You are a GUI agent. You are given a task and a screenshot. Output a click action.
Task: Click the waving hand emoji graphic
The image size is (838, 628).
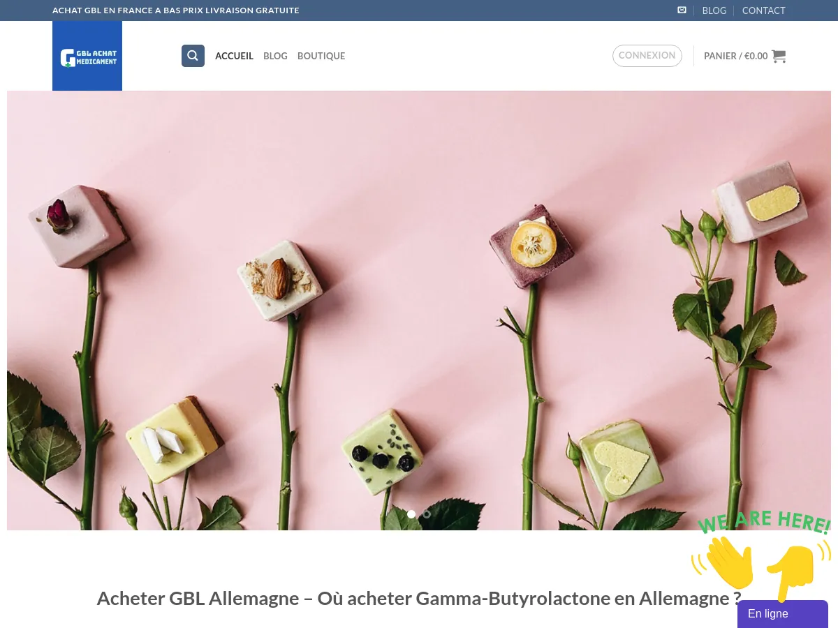pyautogui.click(x=724, y=562)
